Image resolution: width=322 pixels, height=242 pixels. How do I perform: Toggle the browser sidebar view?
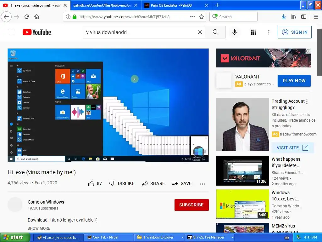click(304, 17)
